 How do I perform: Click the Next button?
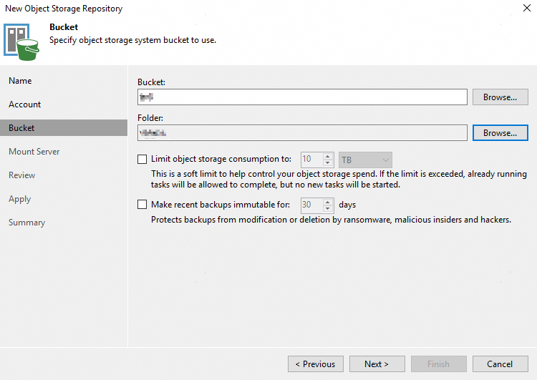[x=377, y=364]
